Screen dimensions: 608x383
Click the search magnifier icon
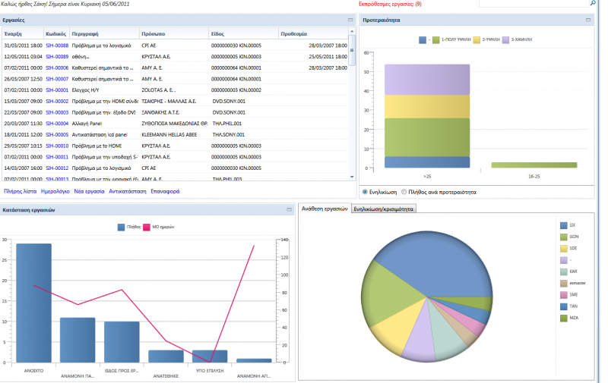[x=593, y=3]
